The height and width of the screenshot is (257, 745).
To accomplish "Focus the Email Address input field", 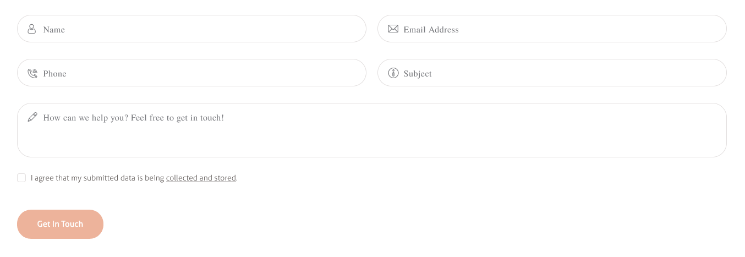I will (552, 29).
